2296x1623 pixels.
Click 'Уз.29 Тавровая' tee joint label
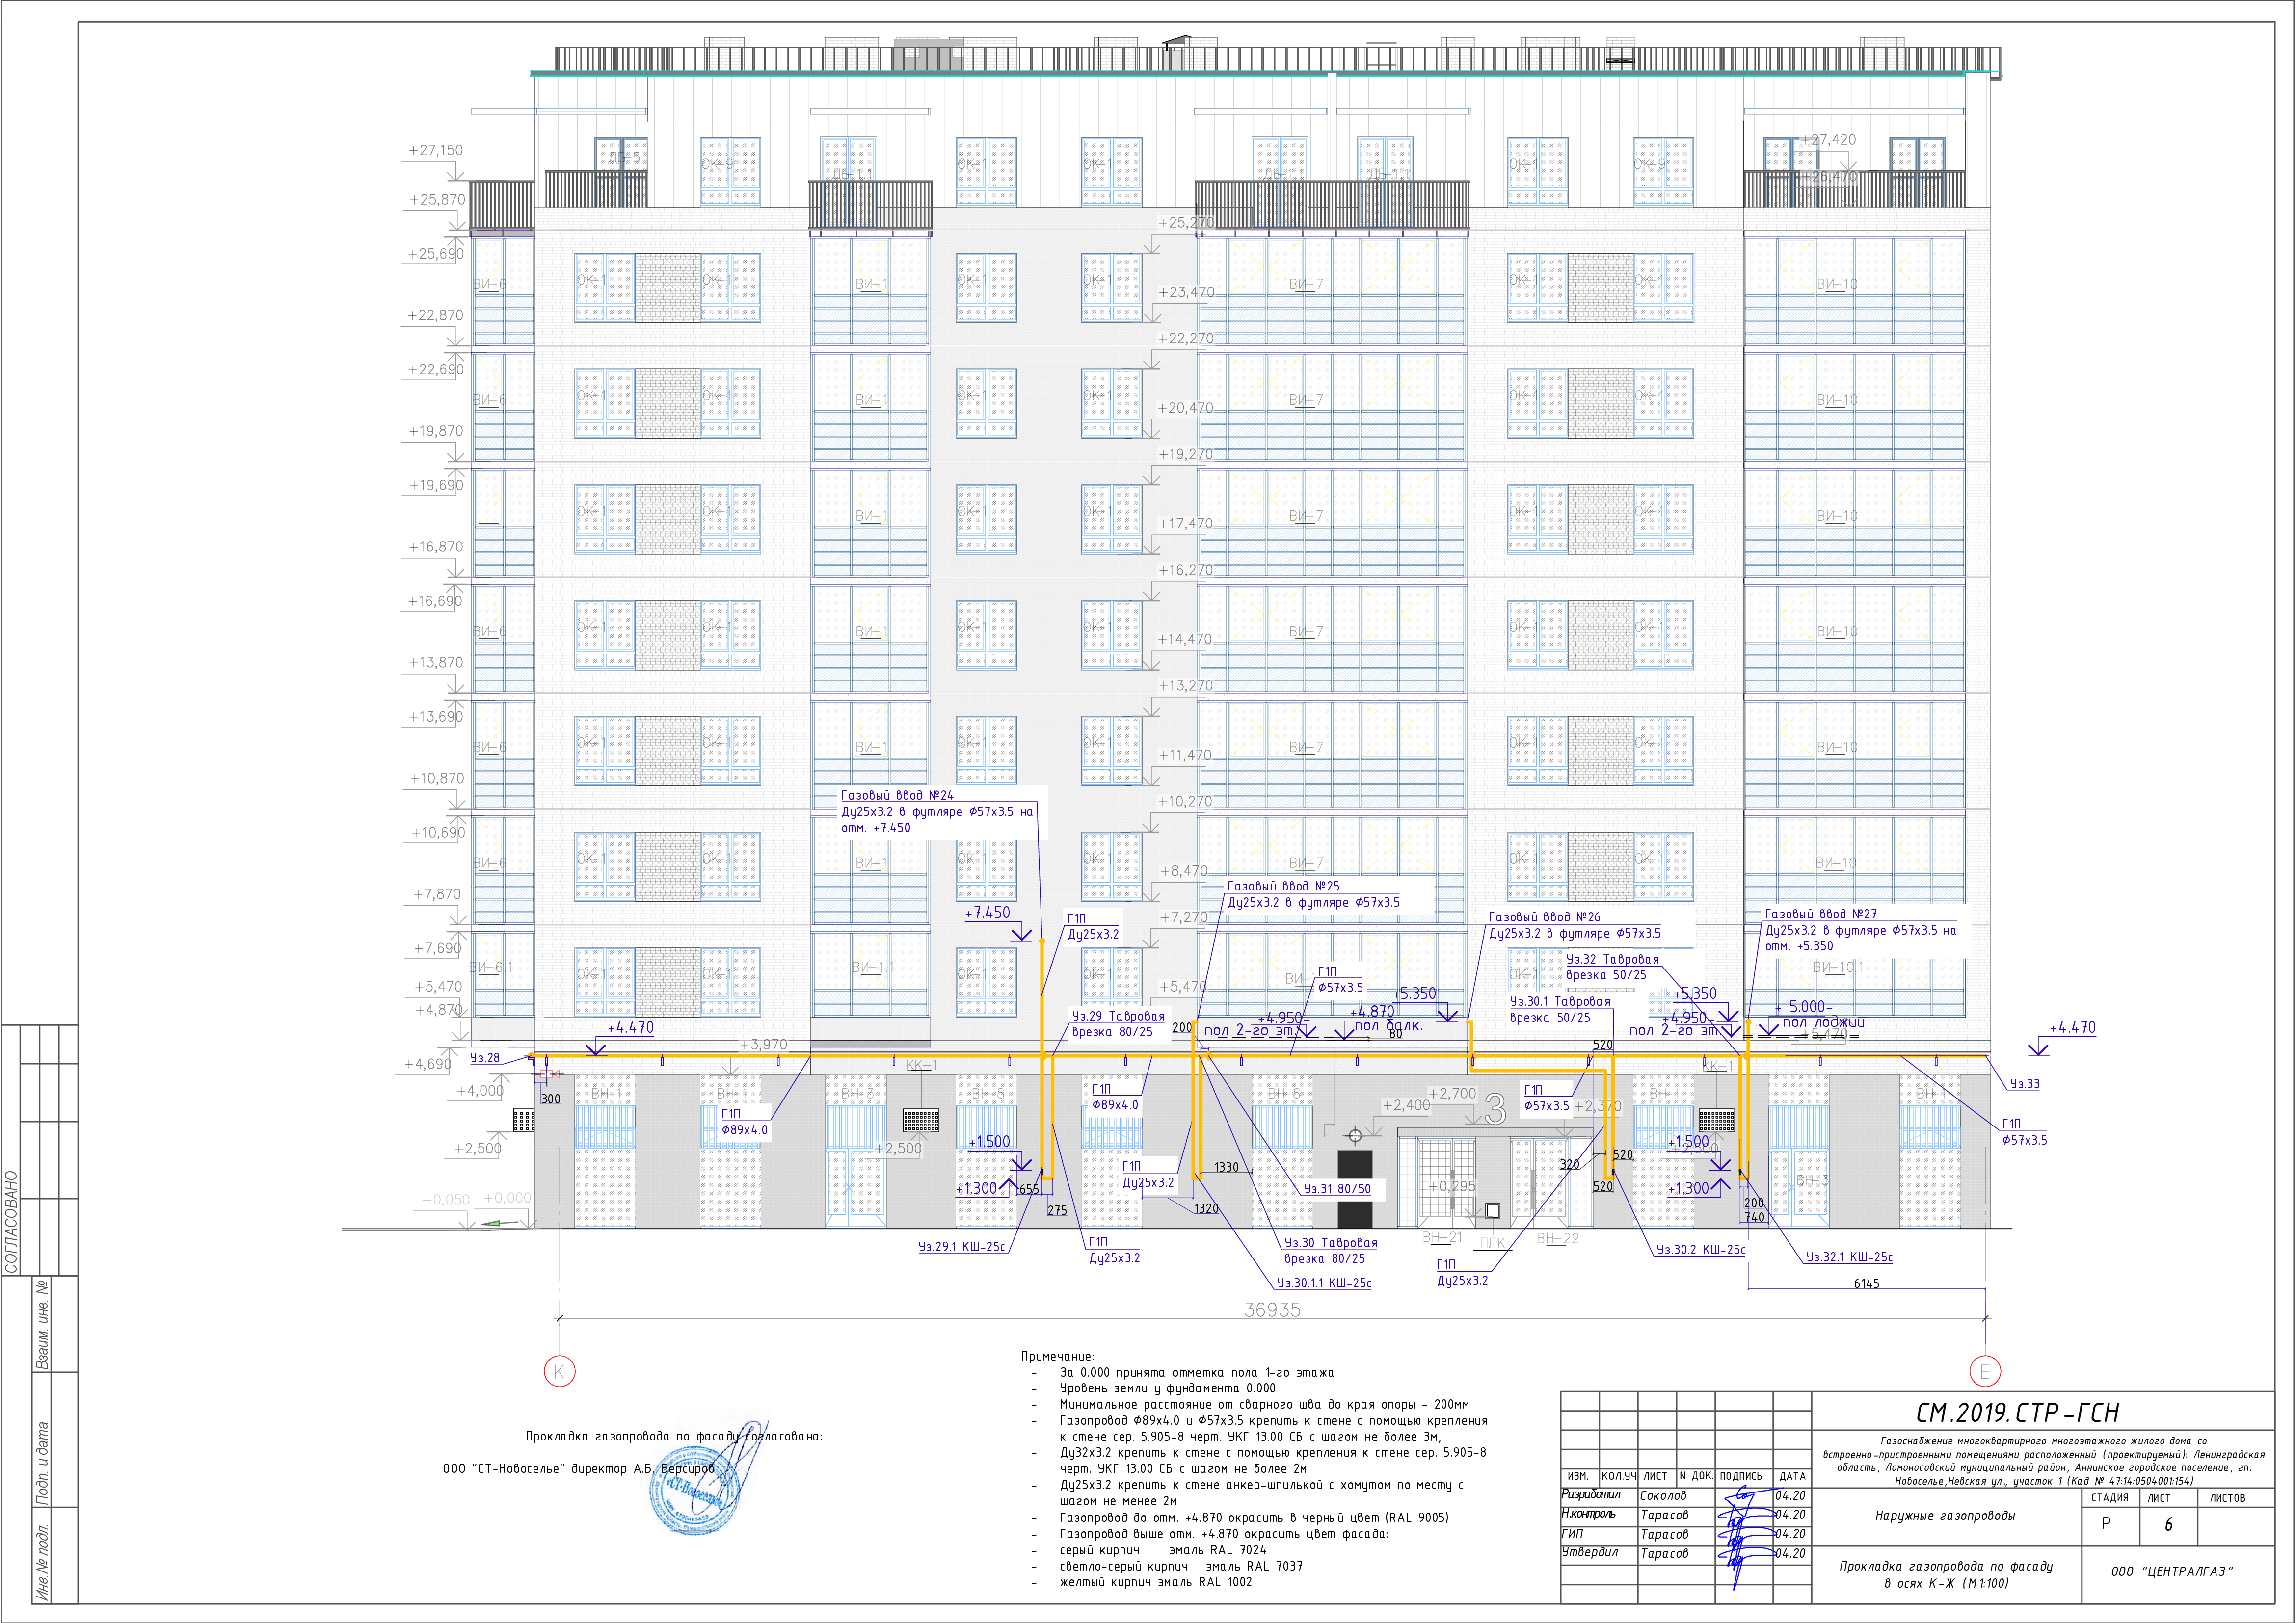(1118, 1017)
